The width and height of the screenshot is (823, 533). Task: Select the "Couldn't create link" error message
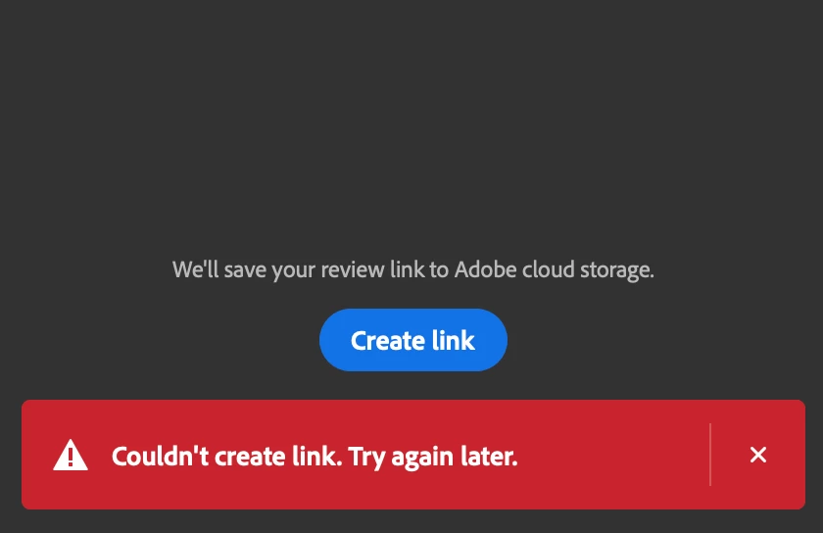click(315, 457)
